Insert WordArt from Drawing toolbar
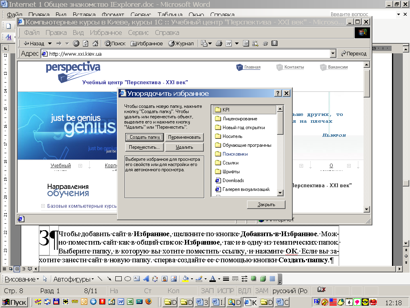 pyautogui.click(x=146, y=279)
